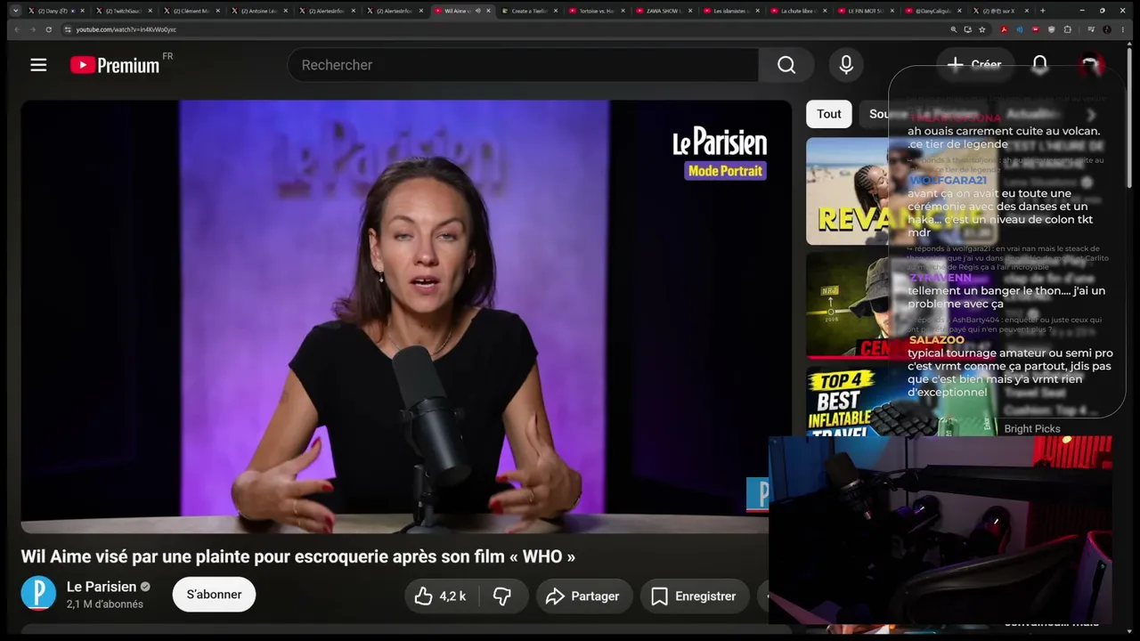Screen dimensions: 1140x641
Task: Dislike the video with thumbs down
Action: click(502, 596)
